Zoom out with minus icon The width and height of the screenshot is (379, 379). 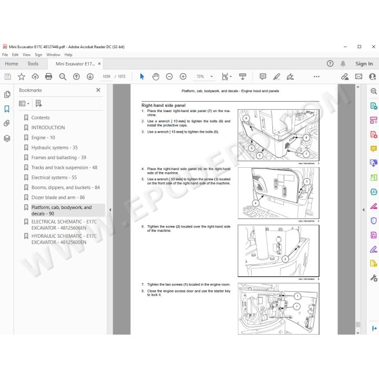pos(169,77)
